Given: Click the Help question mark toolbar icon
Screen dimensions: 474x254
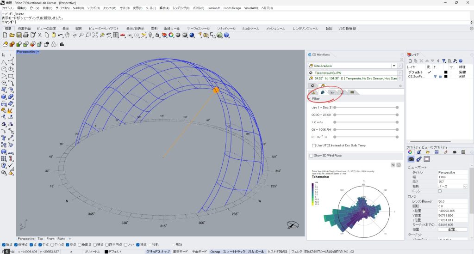Looking at the screenshot, I should click(227, 35).
